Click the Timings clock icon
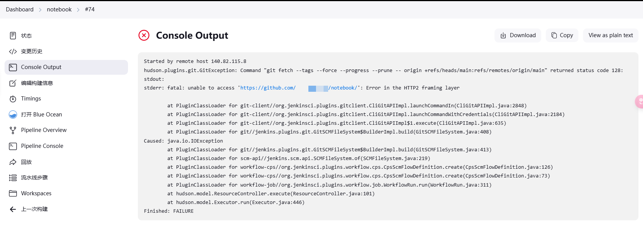 click(13, 99)
